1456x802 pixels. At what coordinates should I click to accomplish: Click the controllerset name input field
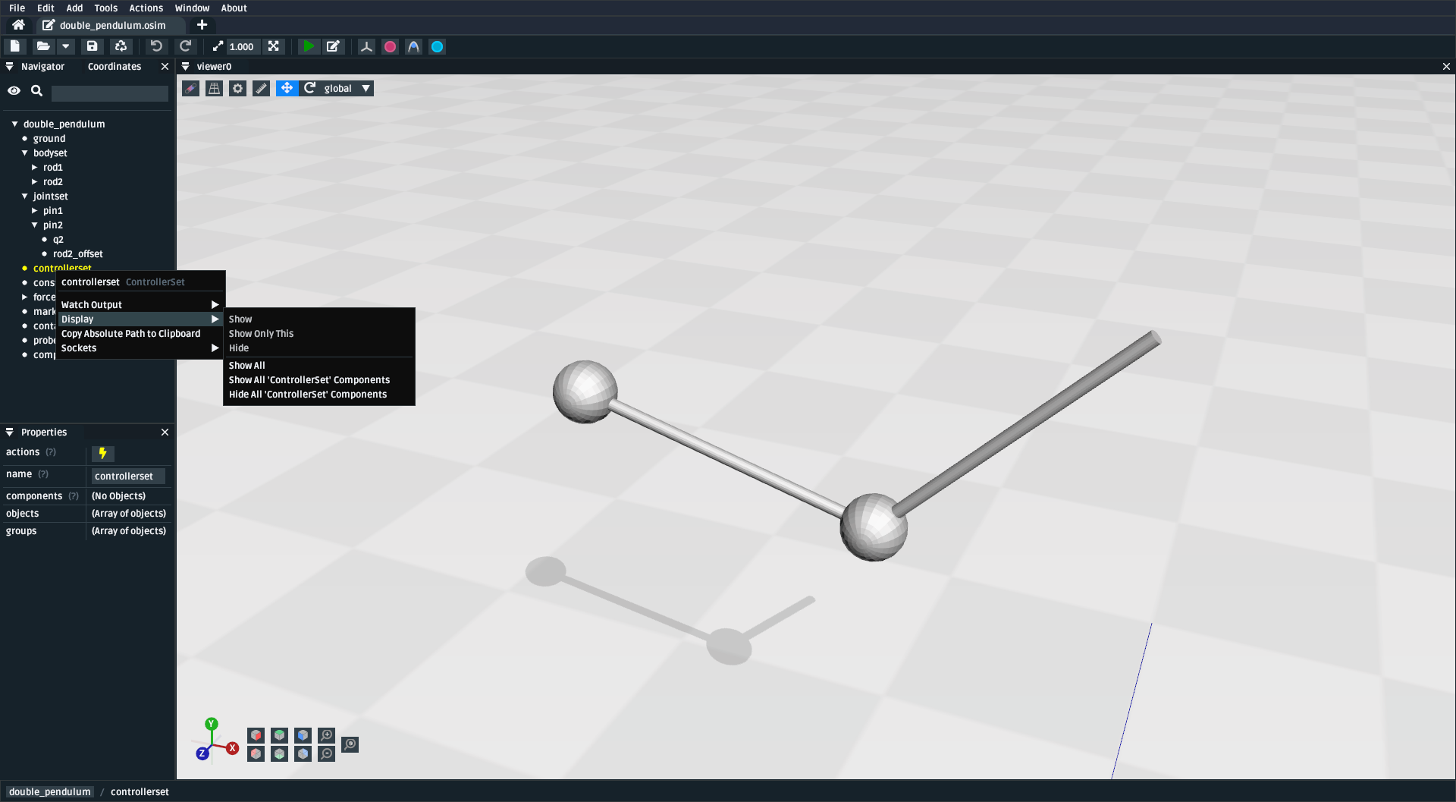(x=127, y=476)
